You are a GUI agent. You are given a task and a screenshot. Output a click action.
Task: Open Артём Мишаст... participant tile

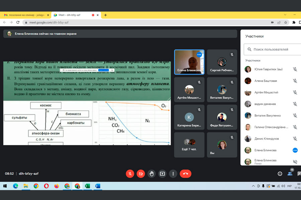click(x=189, y=90)
